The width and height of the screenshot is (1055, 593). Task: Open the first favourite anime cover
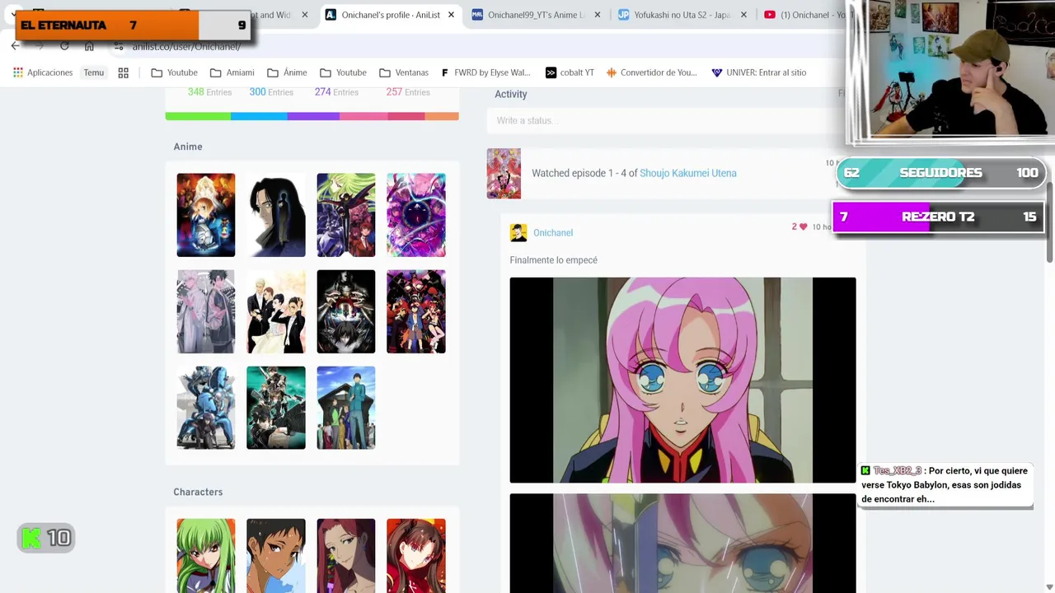click(x=206, y=215)
